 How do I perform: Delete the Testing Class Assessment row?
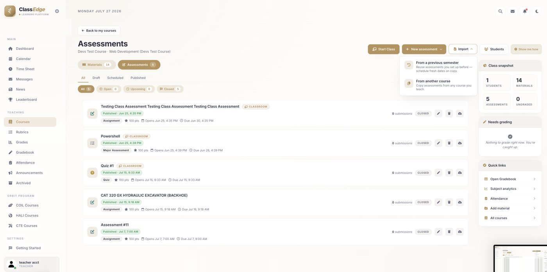(449, 113)
